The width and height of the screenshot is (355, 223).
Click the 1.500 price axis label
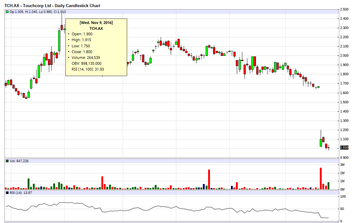[x=344, y=102]
